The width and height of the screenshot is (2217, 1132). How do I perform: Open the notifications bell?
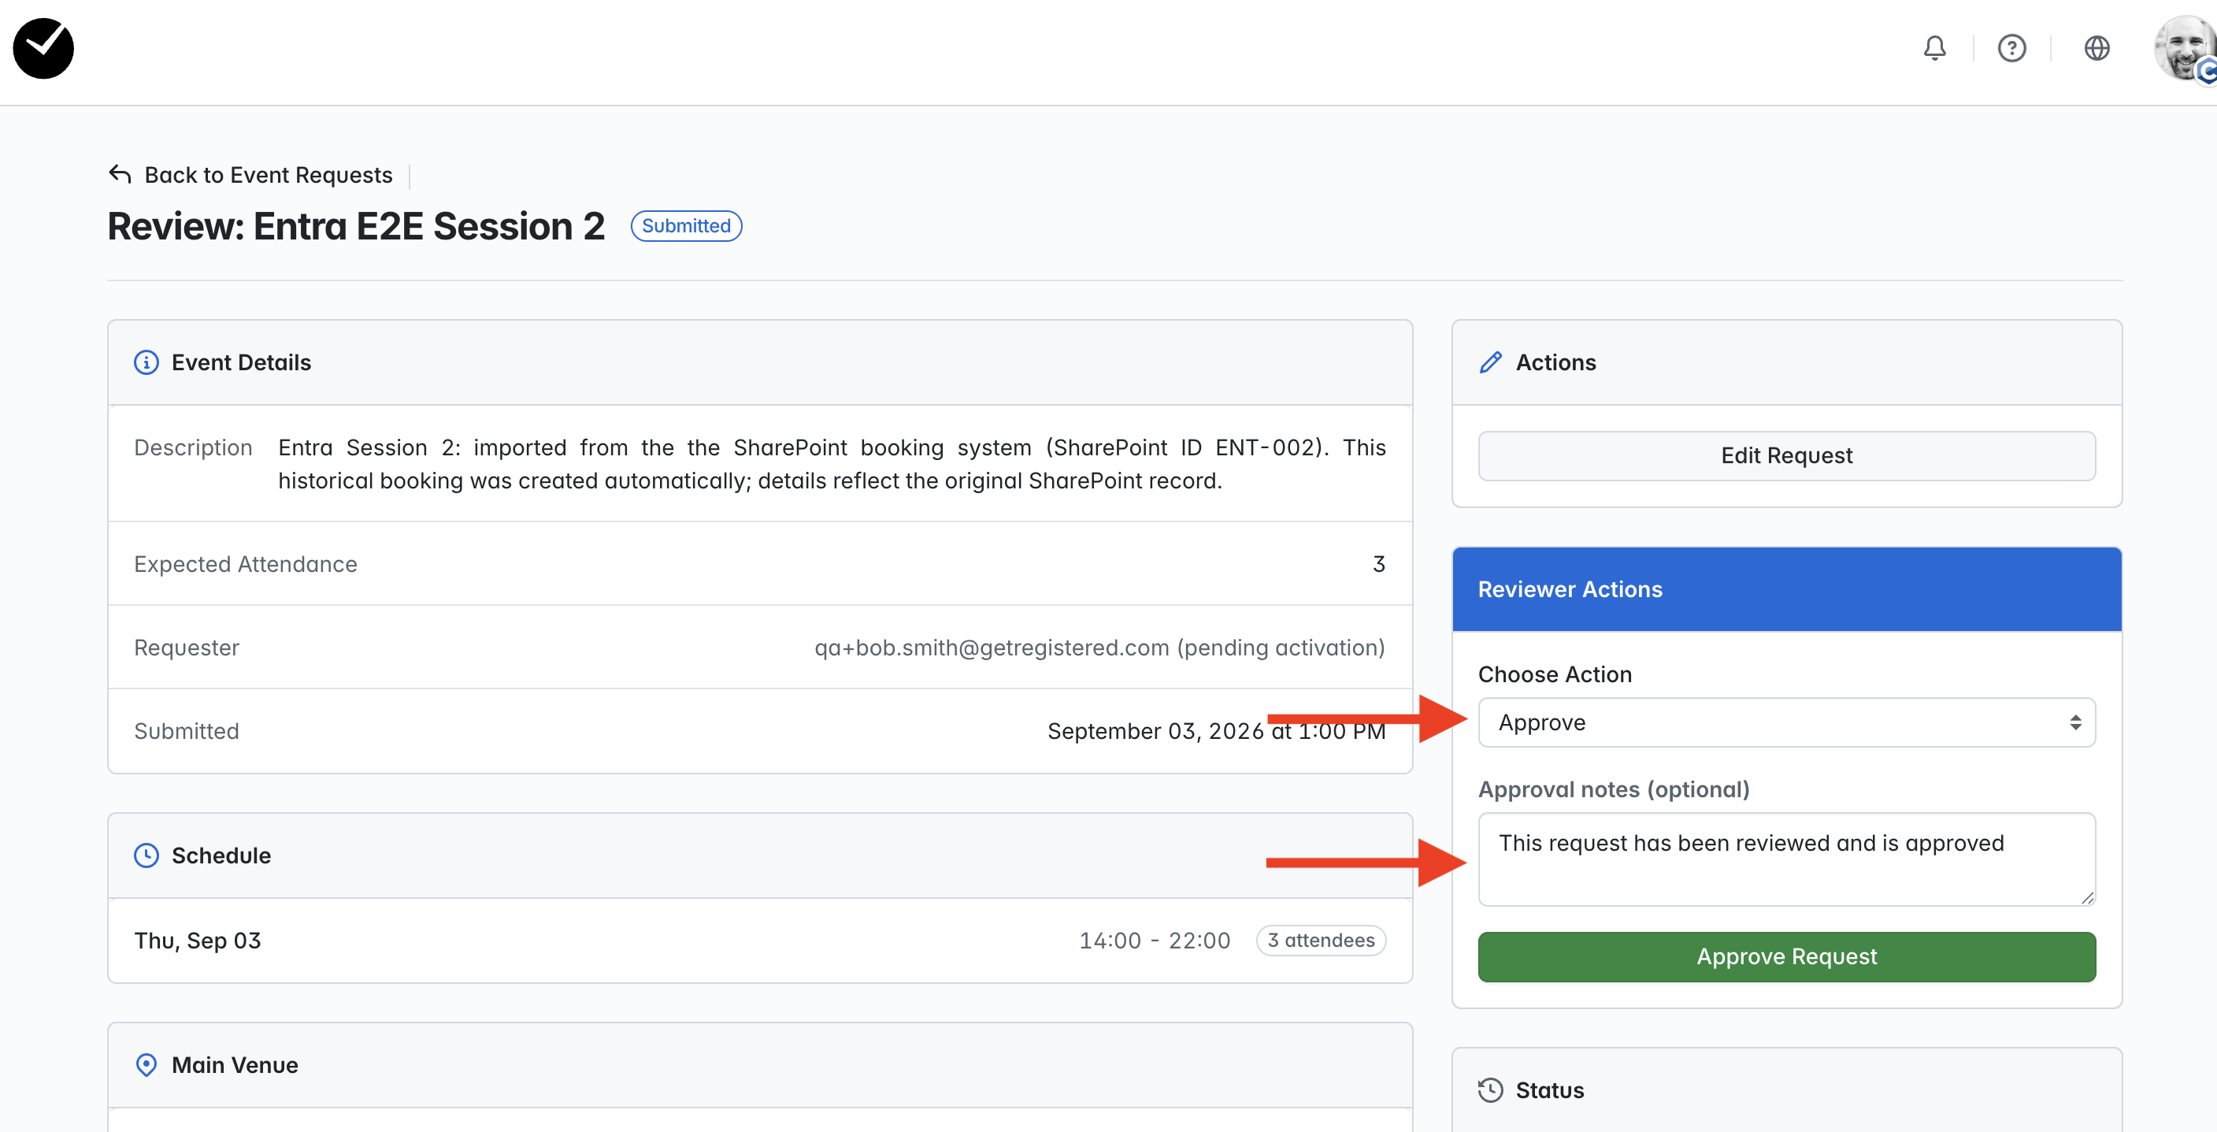[1933, 48]
